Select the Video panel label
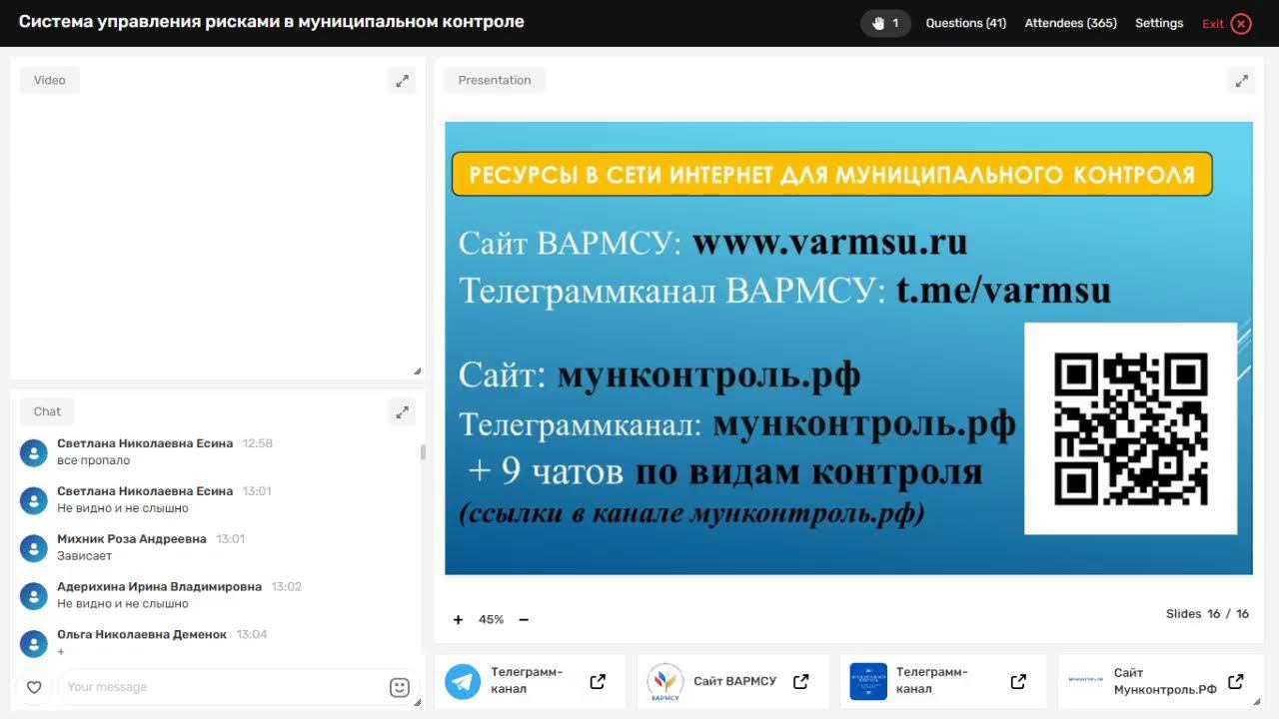 pyautogui.click(x=49, y=80)
